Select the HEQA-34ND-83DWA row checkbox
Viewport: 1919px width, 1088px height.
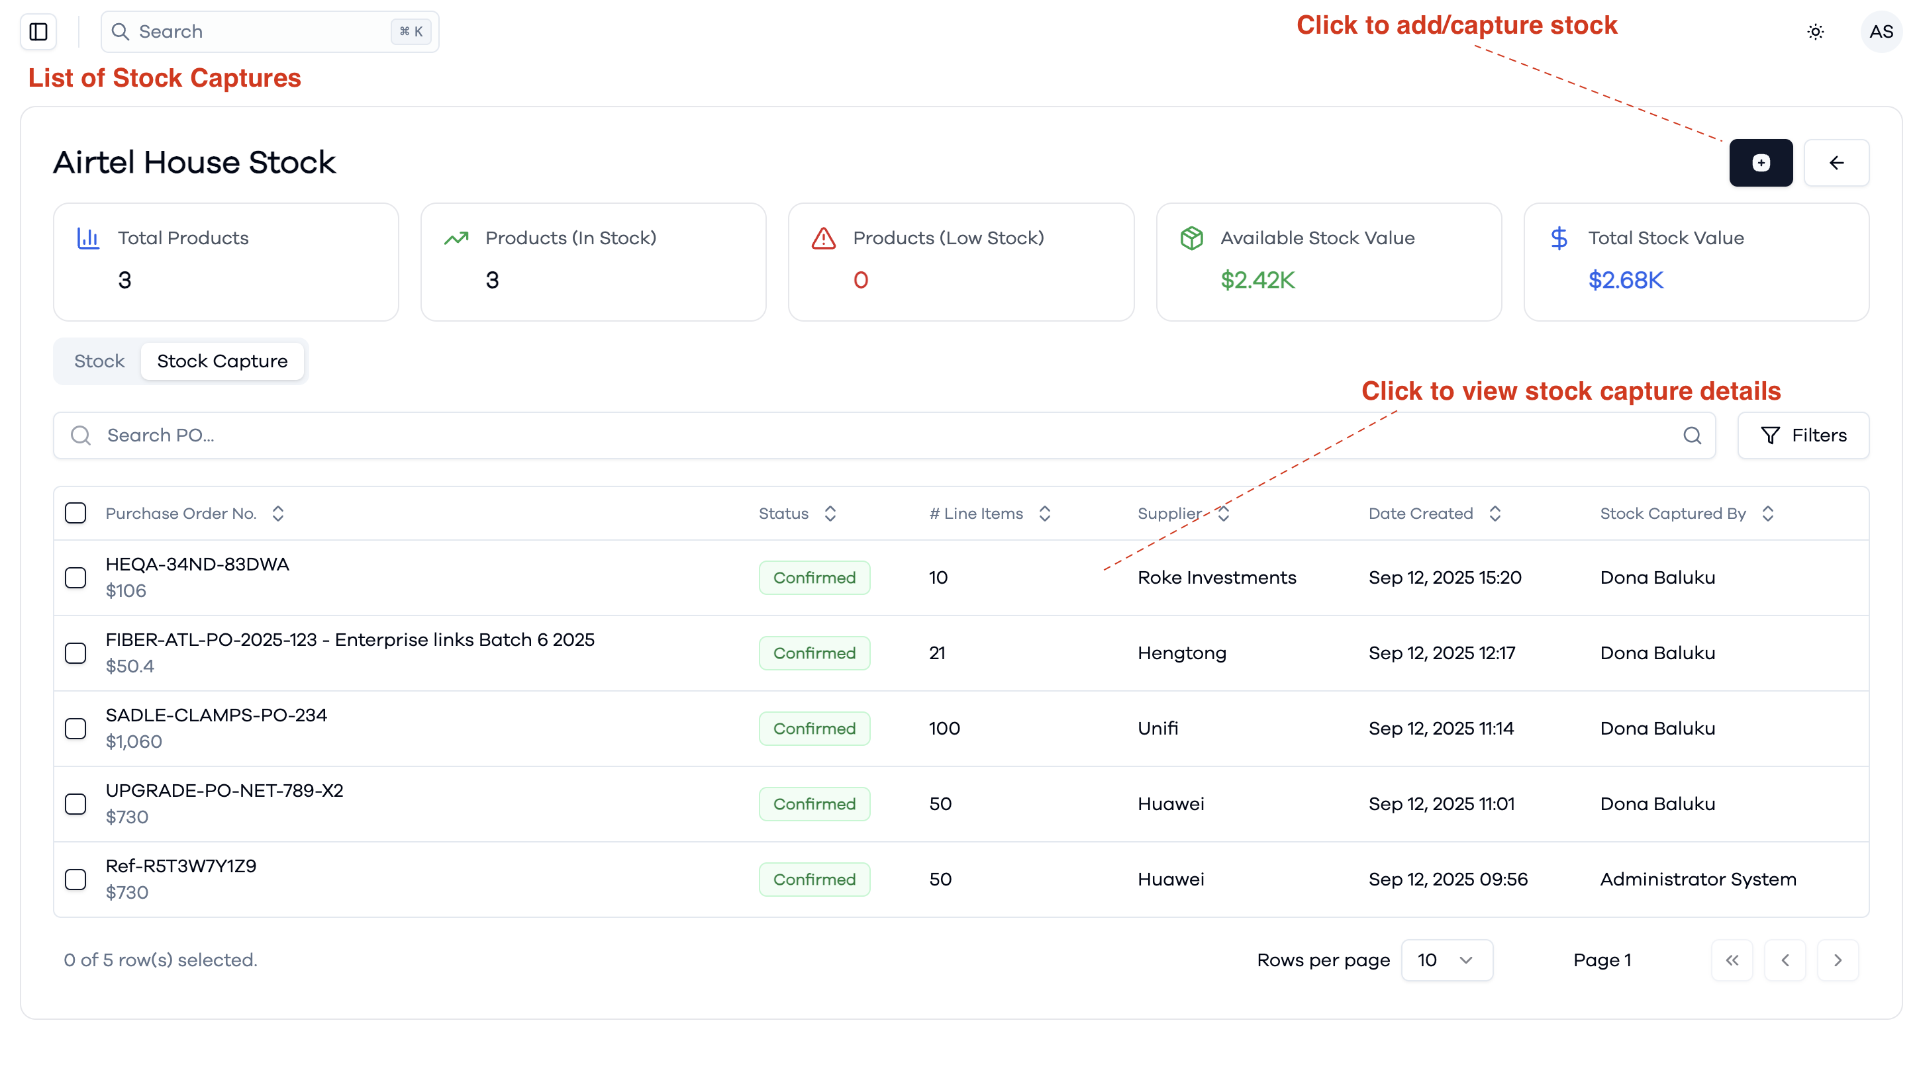[x=75, y=577]
